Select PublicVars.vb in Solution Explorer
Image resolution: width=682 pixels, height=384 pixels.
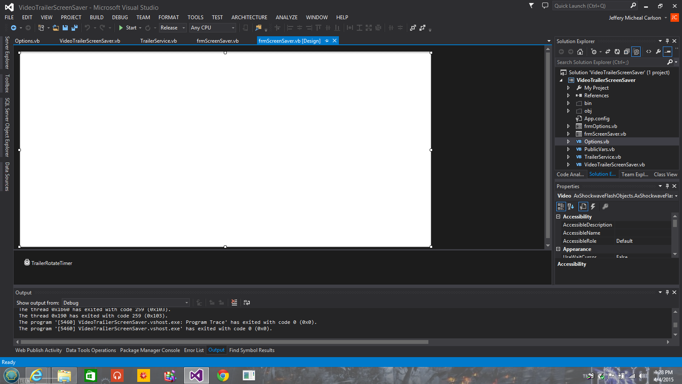click(599, 149)
